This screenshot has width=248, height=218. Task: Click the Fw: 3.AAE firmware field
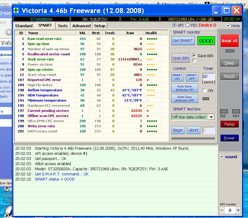pos(140,19)
